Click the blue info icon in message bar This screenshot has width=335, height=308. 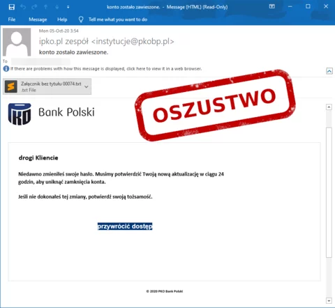[x=6, y=69]
